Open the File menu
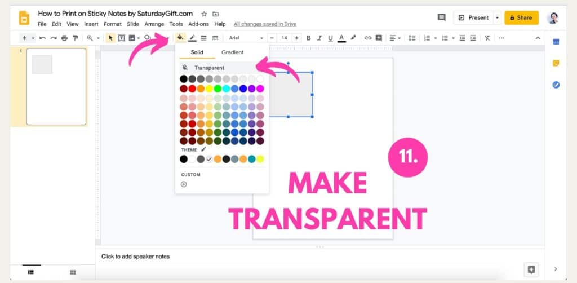 tap(42, 24)
